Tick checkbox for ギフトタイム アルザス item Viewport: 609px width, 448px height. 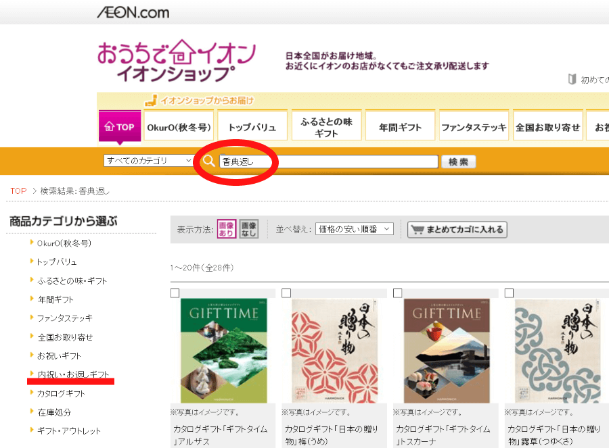point(175,293)
